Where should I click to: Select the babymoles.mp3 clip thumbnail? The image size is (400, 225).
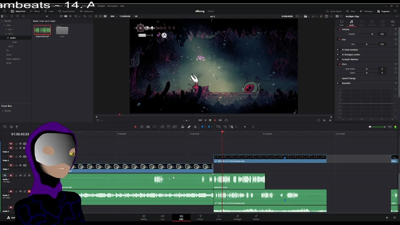42,30
